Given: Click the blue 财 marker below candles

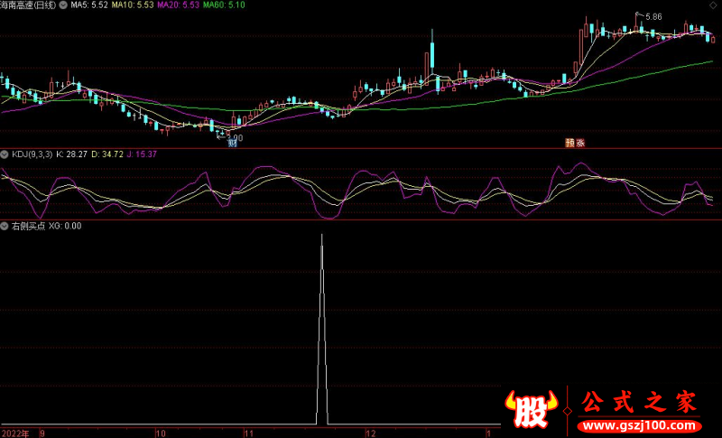Looking at the screenshot, I should pyautogui.click(x=233, y=143).
